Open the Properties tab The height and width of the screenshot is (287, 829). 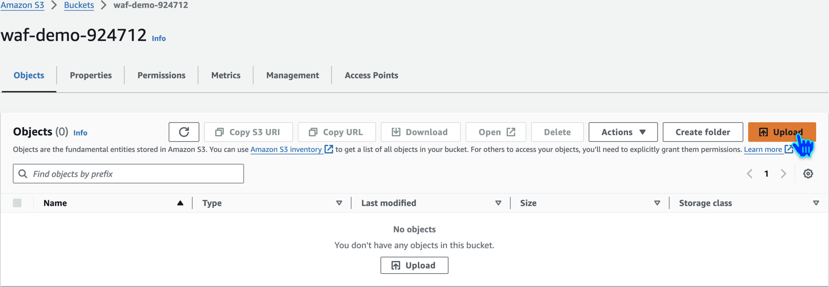[x=91, y=75]
